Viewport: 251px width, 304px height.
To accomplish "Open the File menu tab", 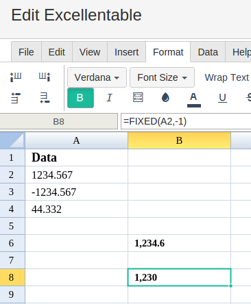I will 26,52.
